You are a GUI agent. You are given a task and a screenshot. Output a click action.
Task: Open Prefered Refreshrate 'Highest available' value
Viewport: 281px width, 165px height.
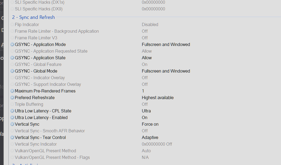(157, 98)
